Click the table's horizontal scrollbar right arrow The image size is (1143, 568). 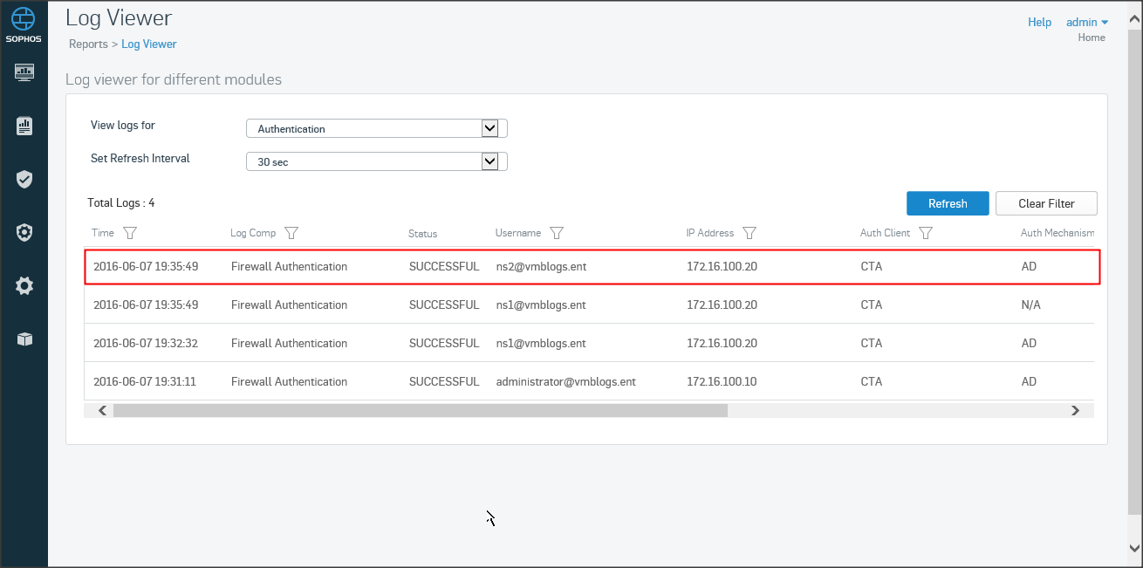point(1075,410)
